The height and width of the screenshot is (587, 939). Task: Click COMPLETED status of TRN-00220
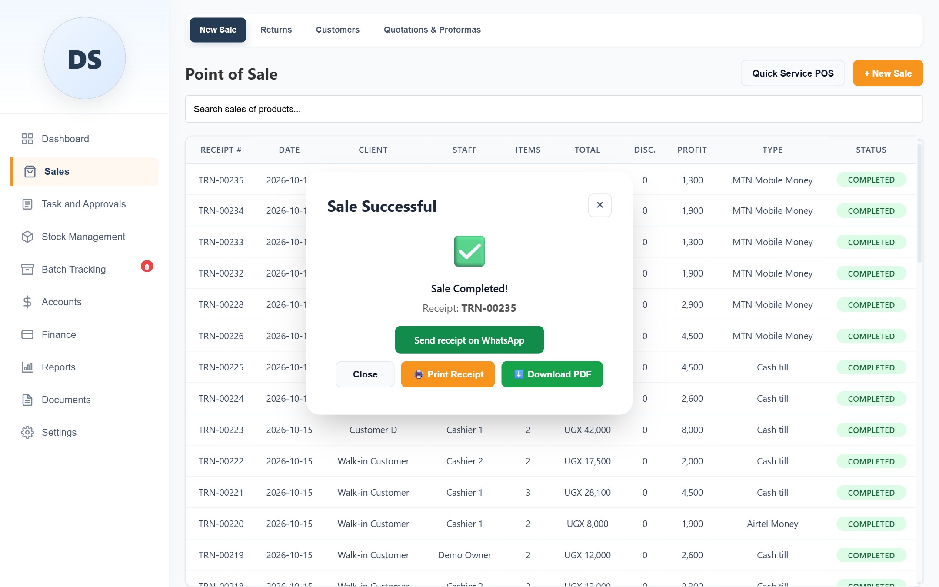871,524
